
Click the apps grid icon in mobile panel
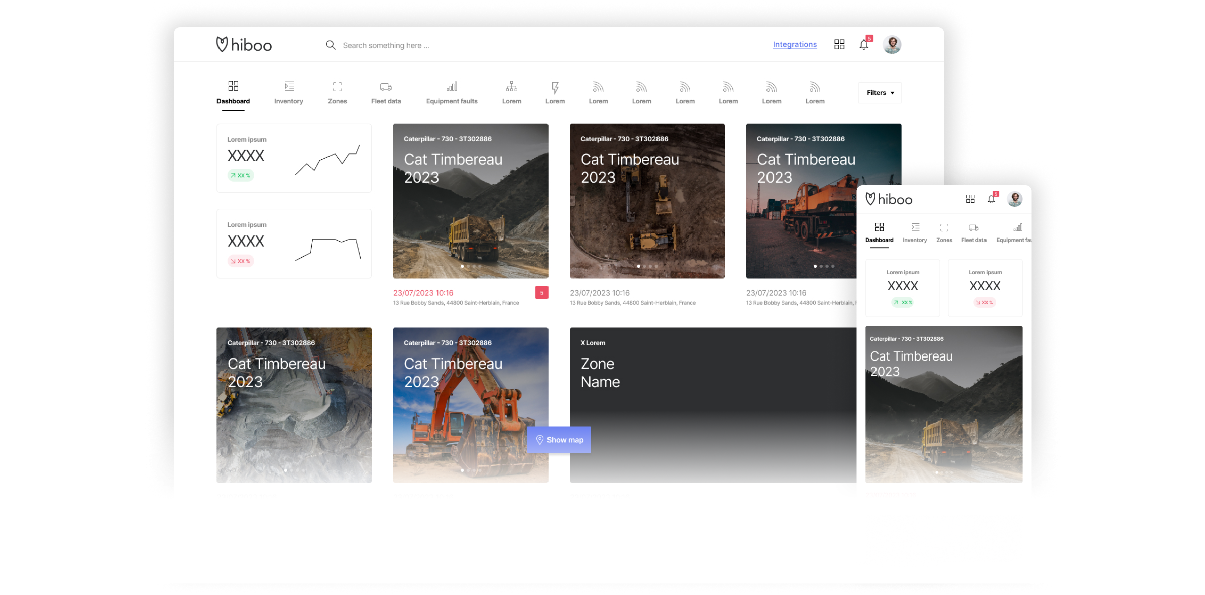pos(970,199)
